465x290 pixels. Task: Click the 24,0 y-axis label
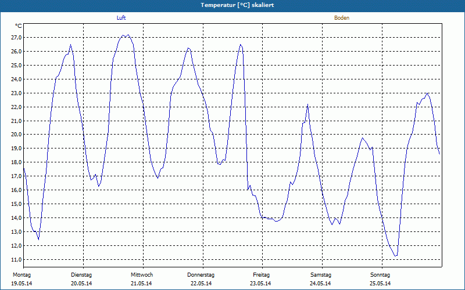pos(16,79)
